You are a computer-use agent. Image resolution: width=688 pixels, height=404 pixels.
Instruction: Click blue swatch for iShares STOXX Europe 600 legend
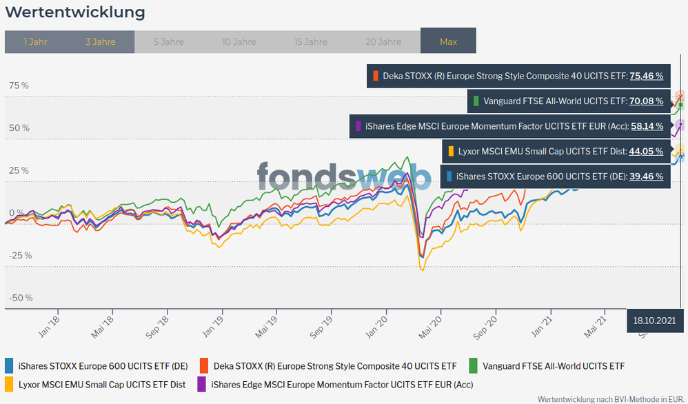pyautogui.click(x=9, y=366)
